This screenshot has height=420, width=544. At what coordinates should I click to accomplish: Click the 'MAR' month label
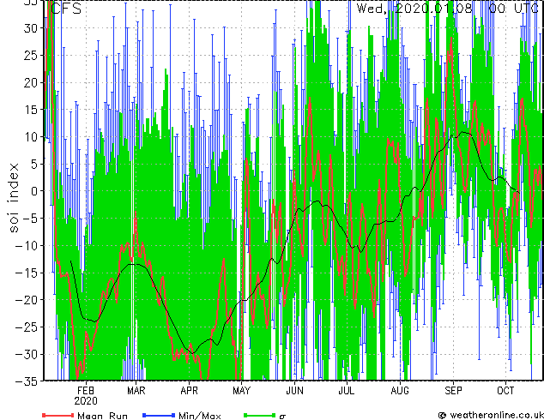coord(136,391)
